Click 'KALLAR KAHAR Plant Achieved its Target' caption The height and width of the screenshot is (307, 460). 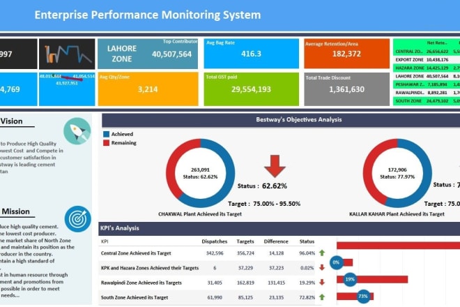(x=397, y=214)
